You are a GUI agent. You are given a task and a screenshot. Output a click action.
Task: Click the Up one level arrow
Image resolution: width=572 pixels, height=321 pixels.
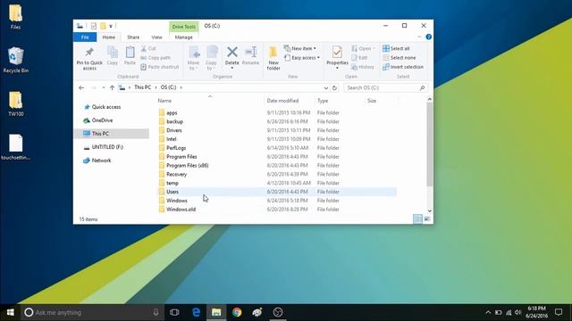(x=112, y=87)
